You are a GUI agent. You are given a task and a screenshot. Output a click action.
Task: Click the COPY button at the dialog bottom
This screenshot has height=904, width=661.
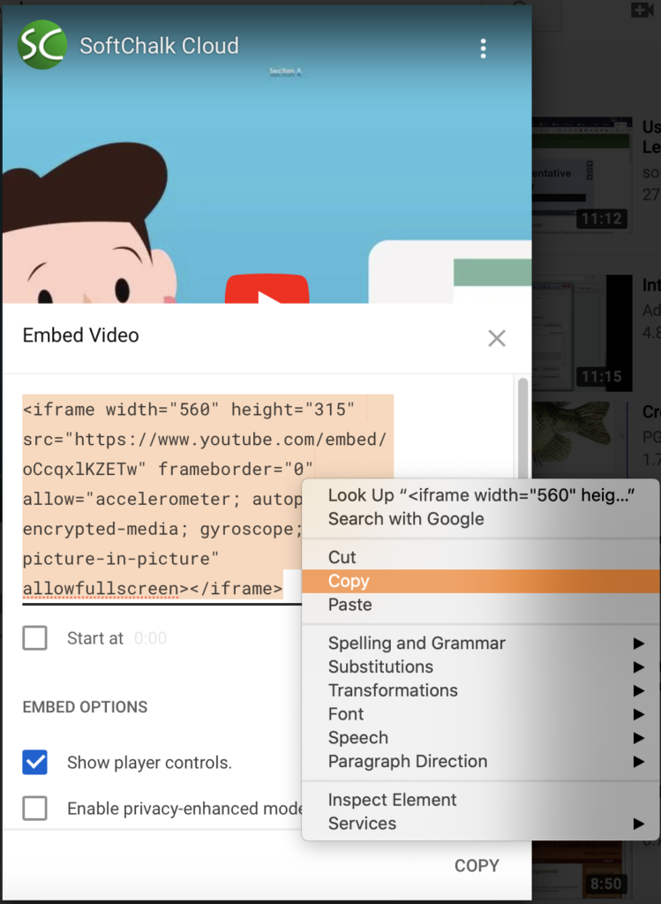point(477,865)
